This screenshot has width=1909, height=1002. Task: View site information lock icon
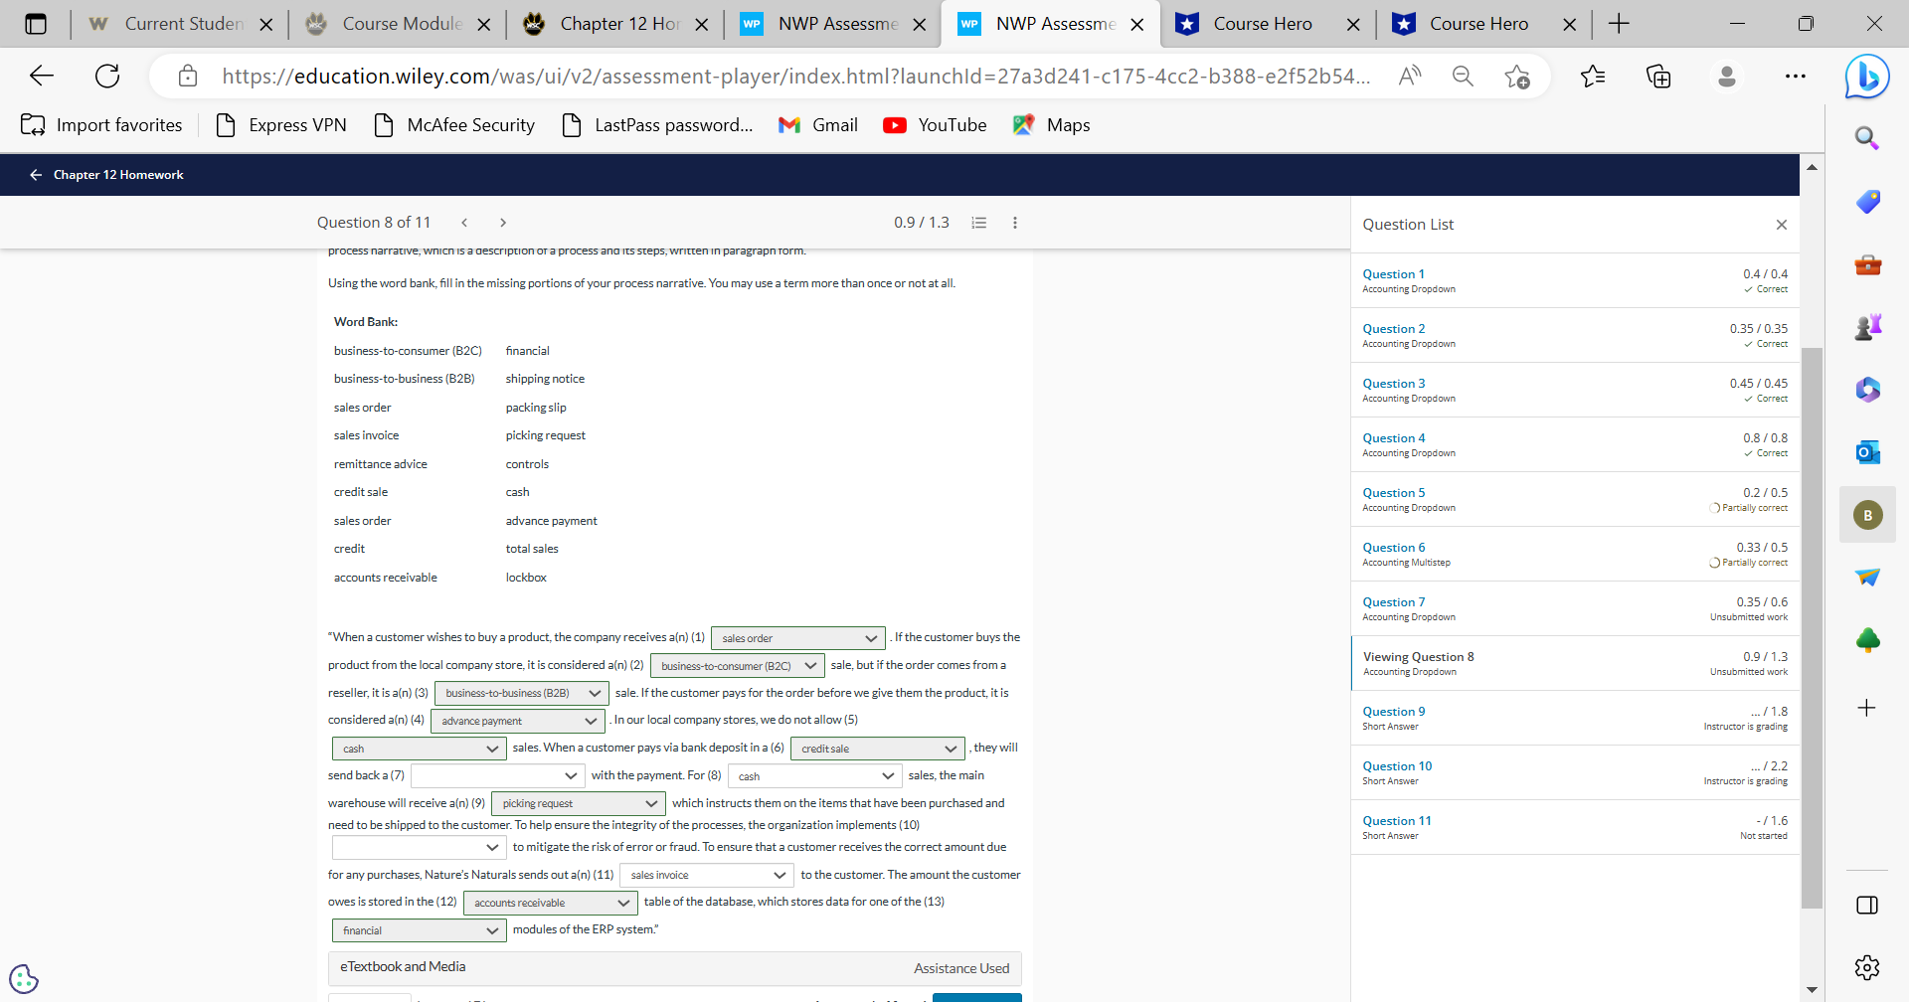(x=187, y=77)
